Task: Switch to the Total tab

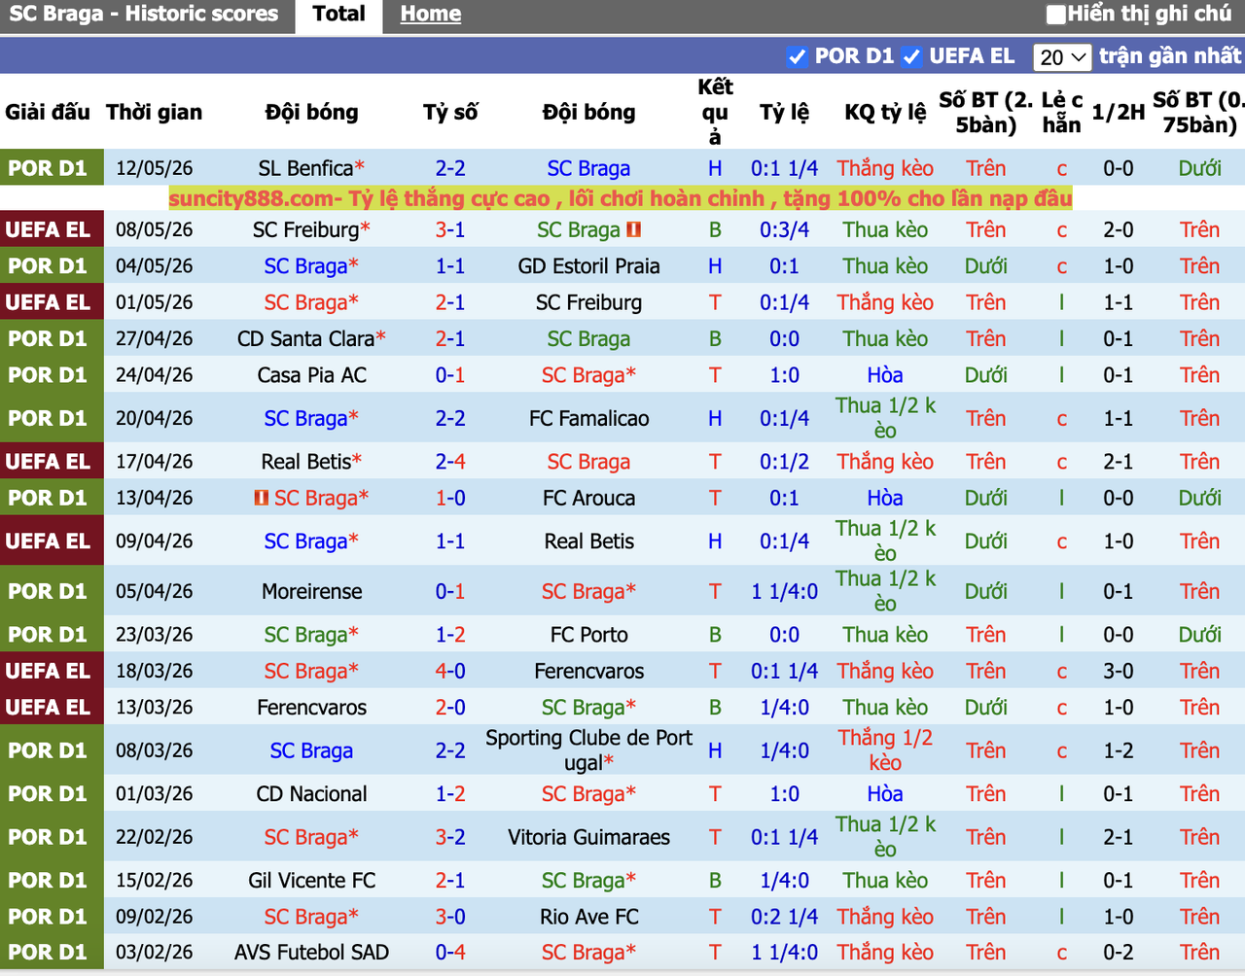Action: pos(338,15)
